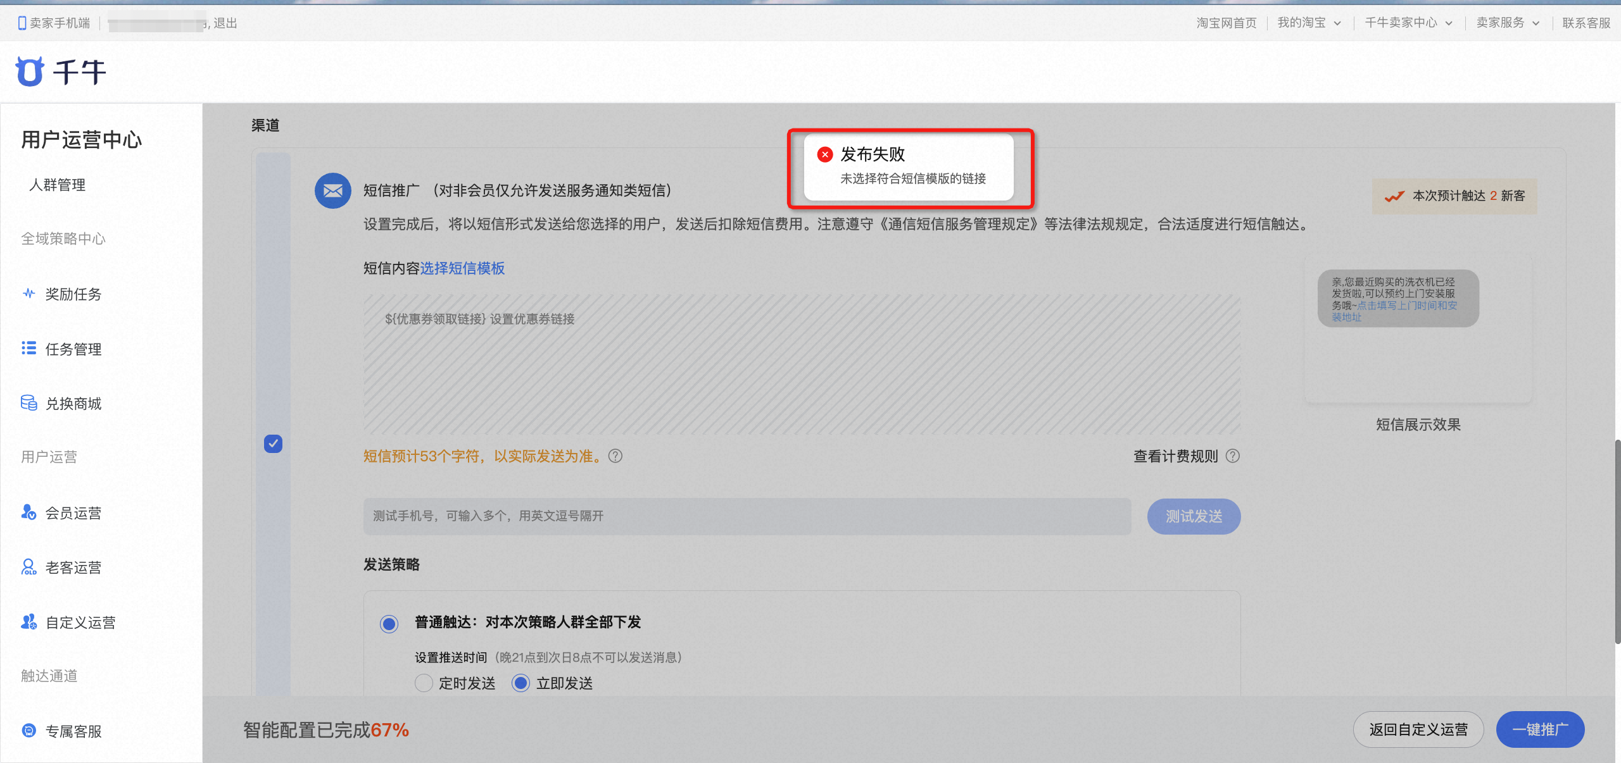Open 任务管理 in sidebar
Viewport: 1621px width, 763px height.
[x=73, y=349]
